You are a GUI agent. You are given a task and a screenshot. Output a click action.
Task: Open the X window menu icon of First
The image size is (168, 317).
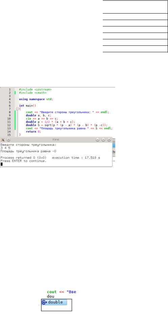[3, 140]
